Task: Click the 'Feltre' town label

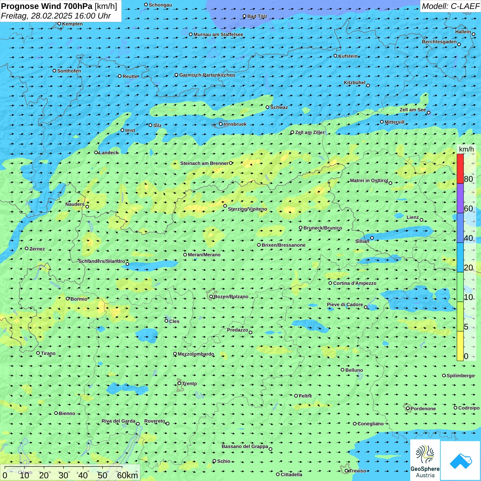Action: coord(305,396)
